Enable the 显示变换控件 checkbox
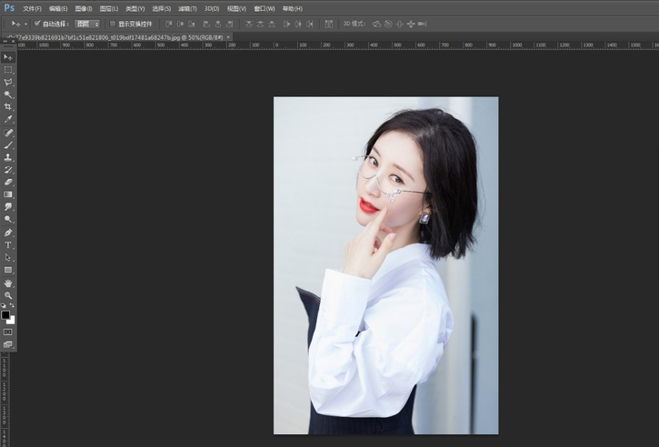The height and width of the screenshot is (447, 659). point(112,24)
